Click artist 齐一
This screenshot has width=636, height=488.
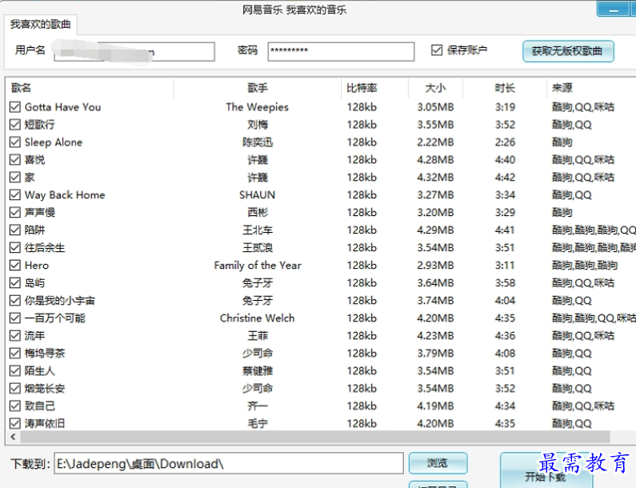tap(258, 406)
